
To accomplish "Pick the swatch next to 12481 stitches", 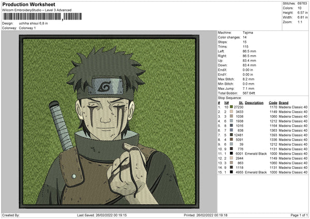I will [x=231, y=135].
